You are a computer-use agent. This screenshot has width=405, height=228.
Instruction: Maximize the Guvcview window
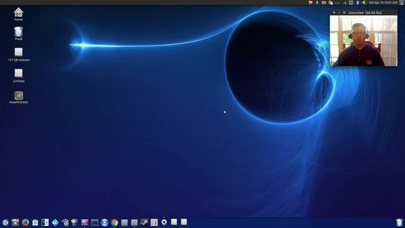344,13
